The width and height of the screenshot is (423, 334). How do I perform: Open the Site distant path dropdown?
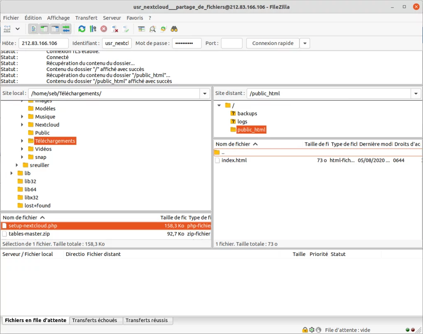point(416,94)
